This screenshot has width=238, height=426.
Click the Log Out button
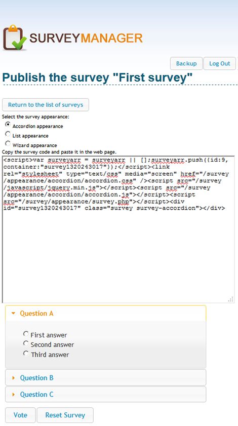[220, 63]
